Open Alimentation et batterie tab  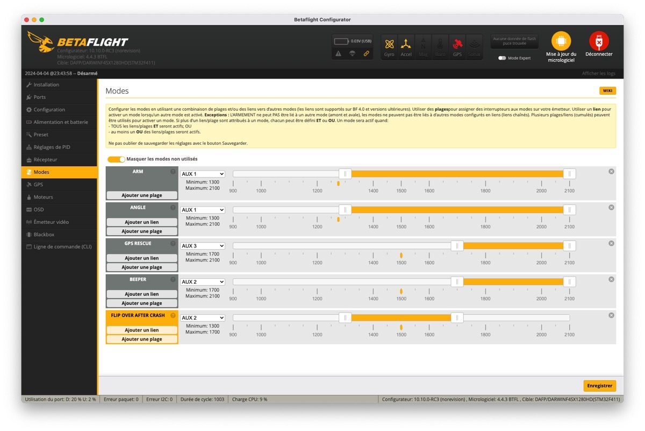[59, 122]
